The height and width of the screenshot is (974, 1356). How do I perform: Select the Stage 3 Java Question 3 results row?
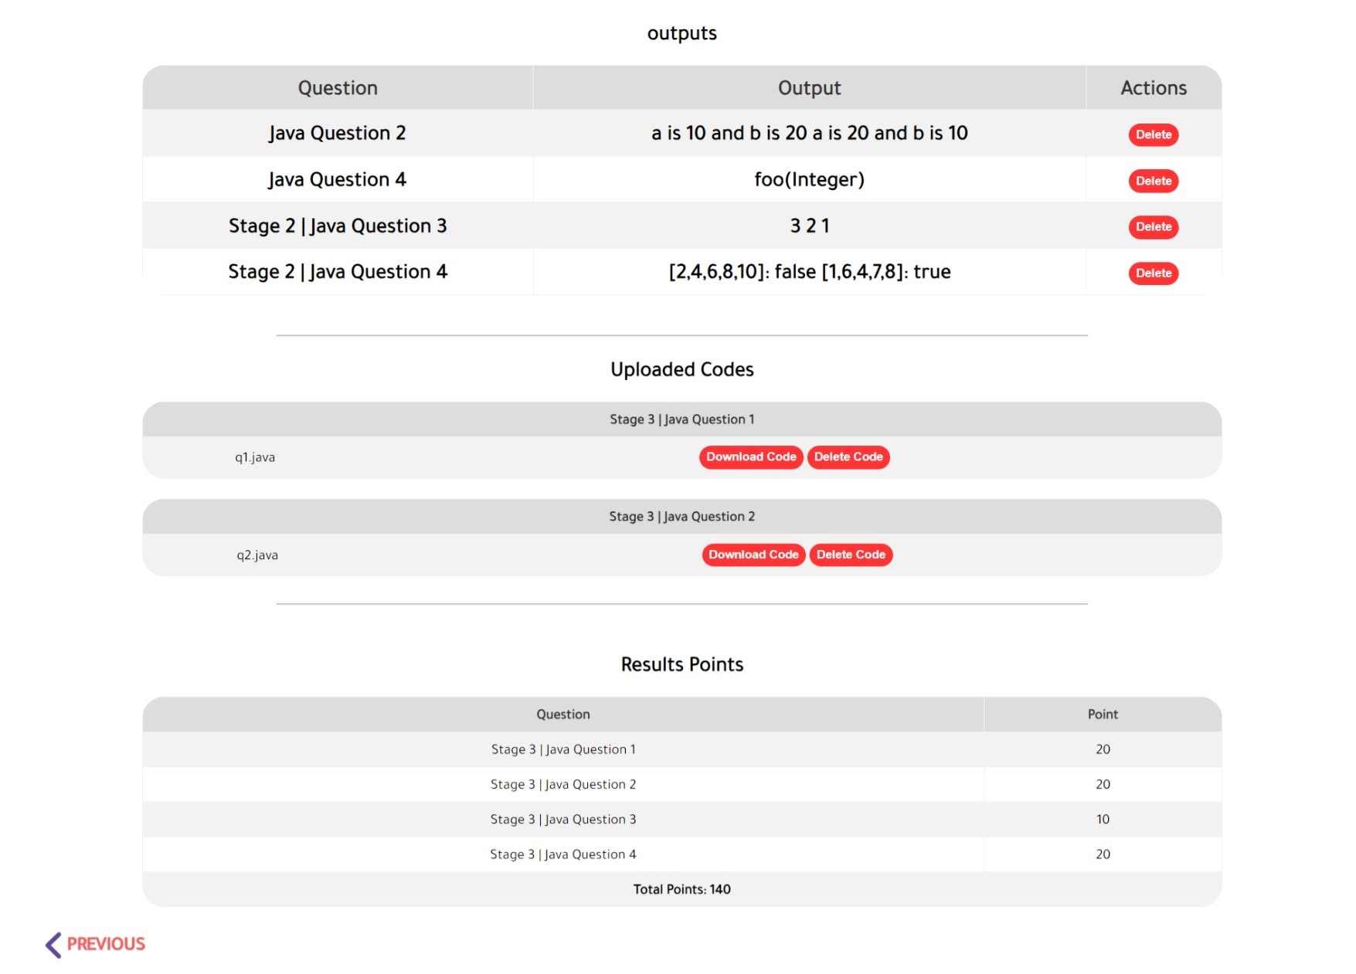pos(681,820)
